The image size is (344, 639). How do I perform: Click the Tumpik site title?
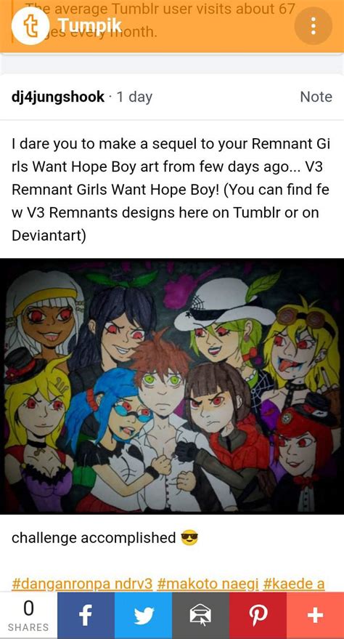coord(89,25)
